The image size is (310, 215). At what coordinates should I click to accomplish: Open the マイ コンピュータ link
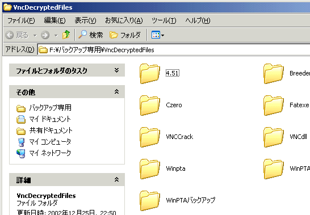click(x=50, y=142)
